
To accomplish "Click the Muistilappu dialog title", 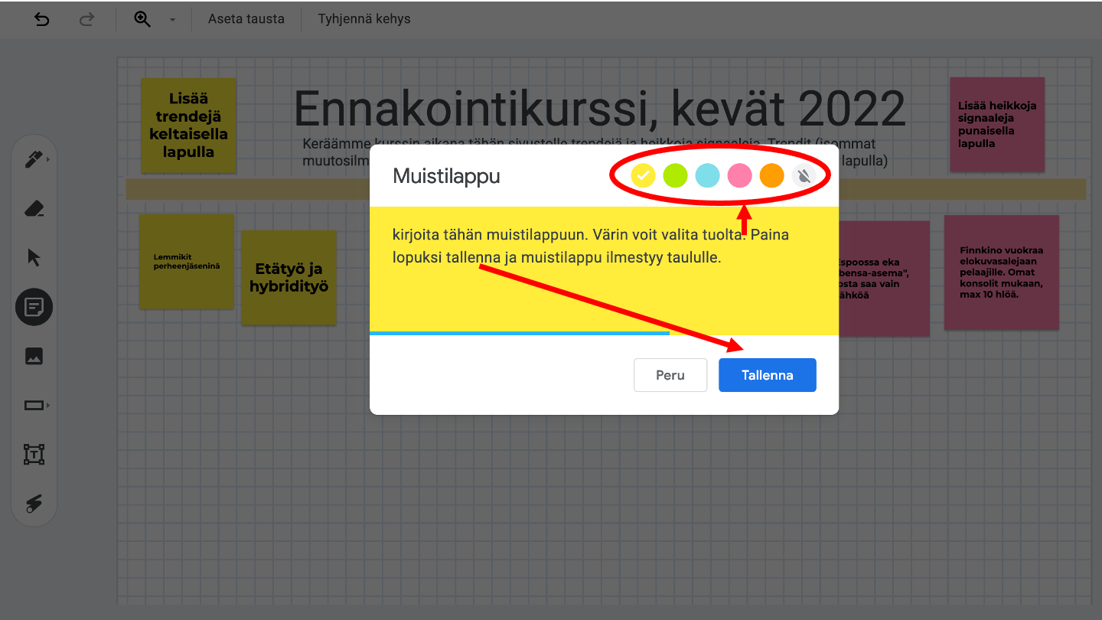I will point(446,176).
